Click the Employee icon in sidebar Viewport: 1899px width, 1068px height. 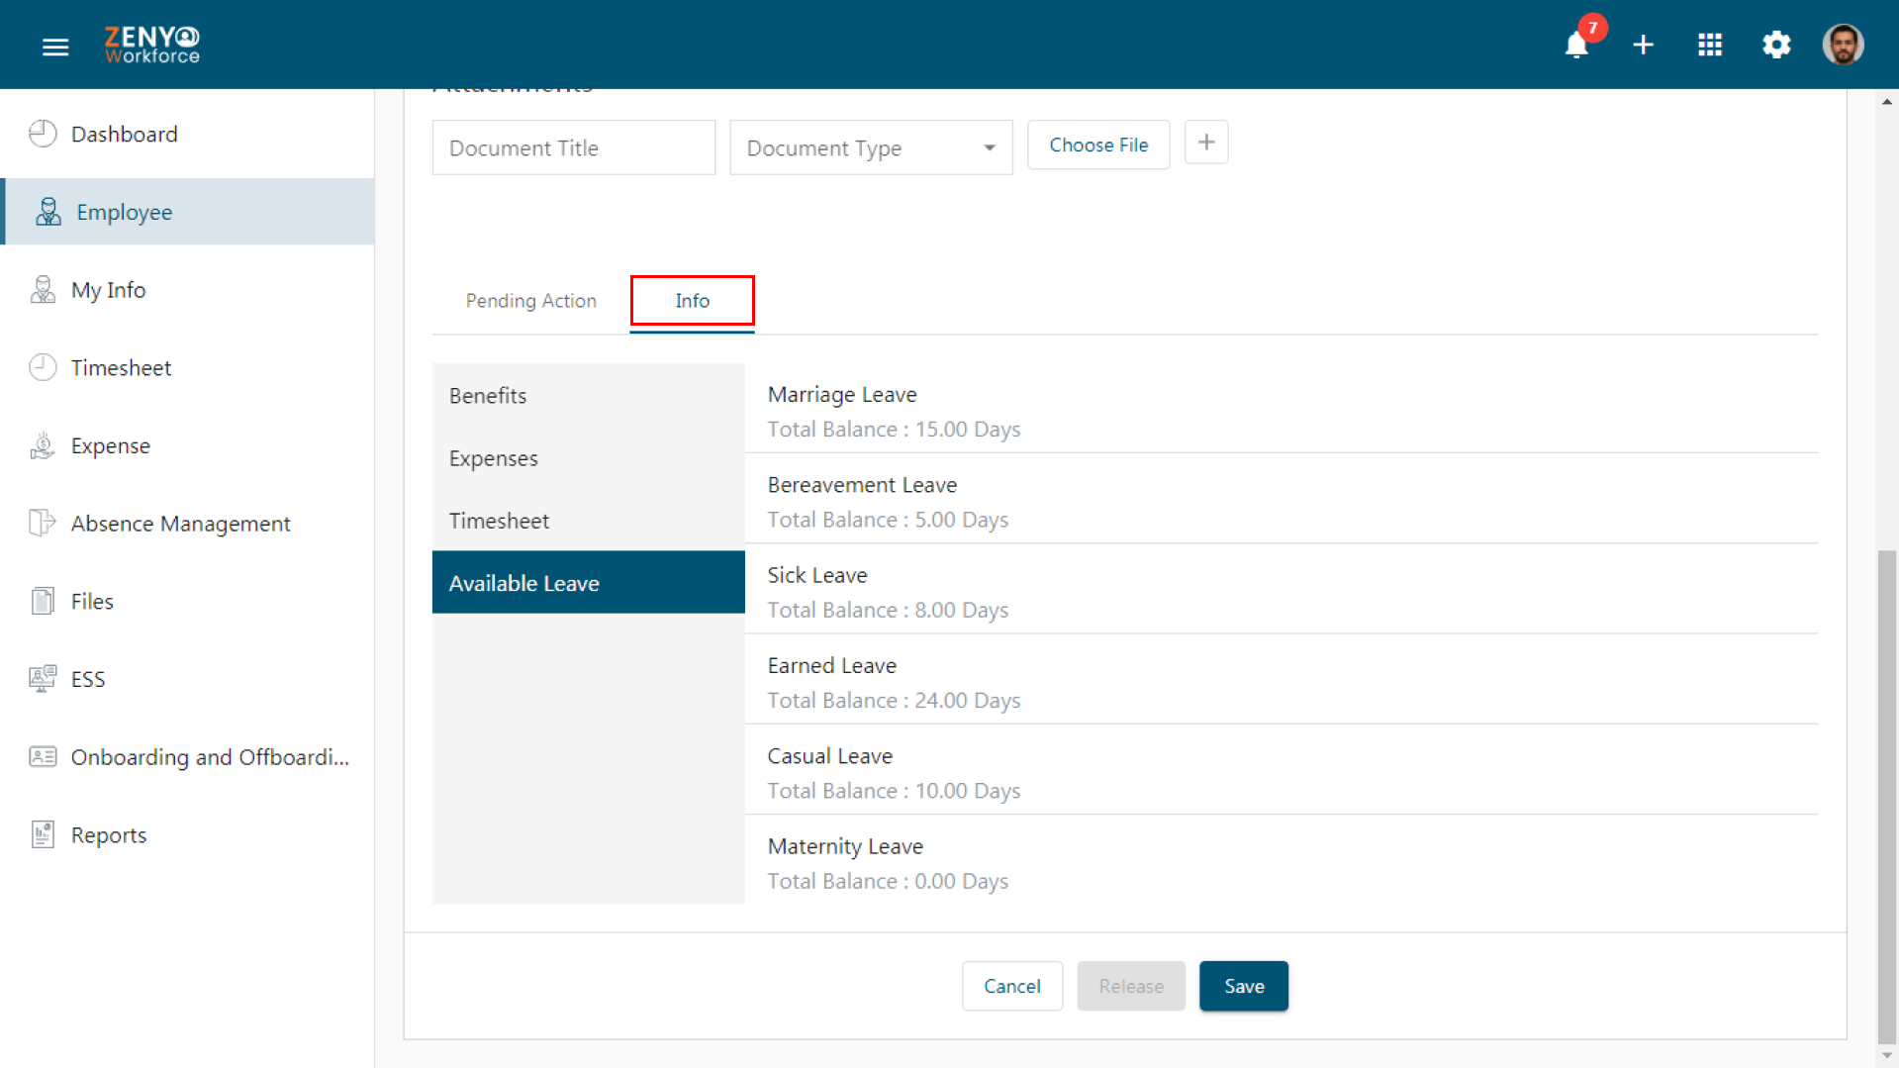[x=47, y=212]
